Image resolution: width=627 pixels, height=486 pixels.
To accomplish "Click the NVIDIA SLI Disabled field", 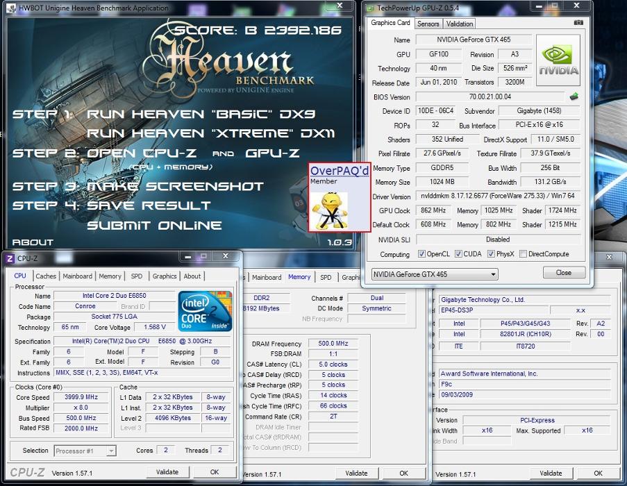I will 498,240.
